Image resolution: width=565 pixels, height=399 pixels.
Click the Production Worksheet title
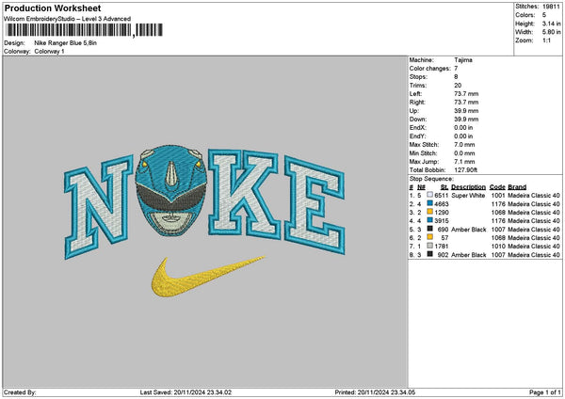(x=53, y=8)
